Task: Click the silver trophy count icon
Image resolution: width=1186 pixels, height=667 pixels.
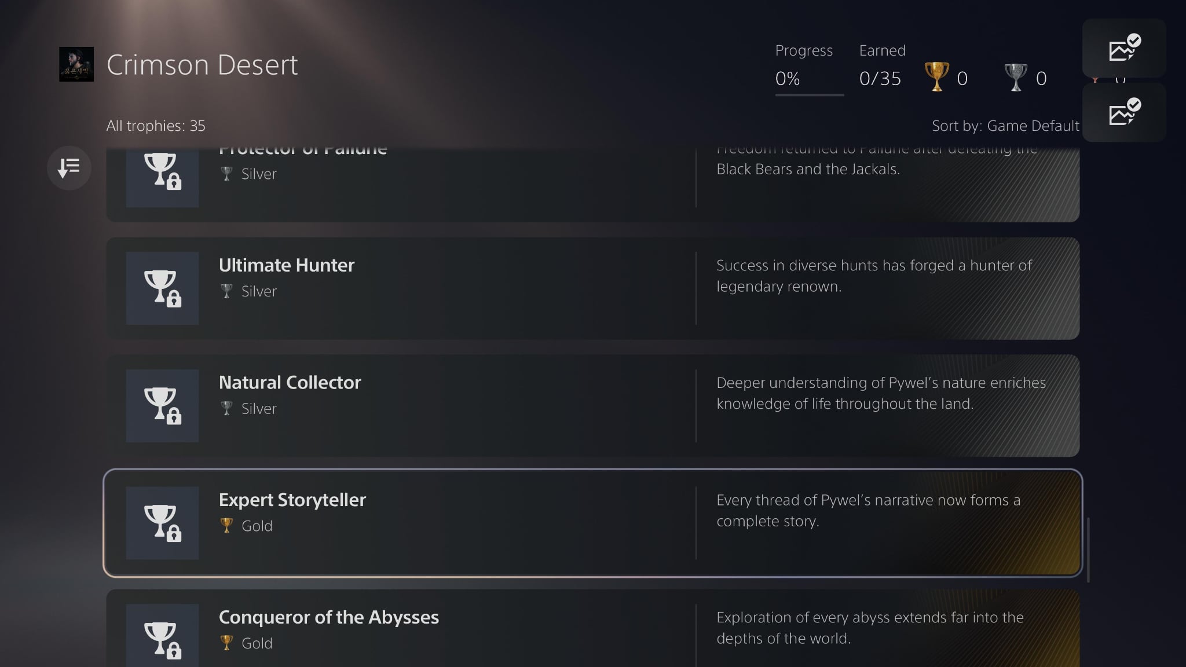Action: click(1015, 77)
